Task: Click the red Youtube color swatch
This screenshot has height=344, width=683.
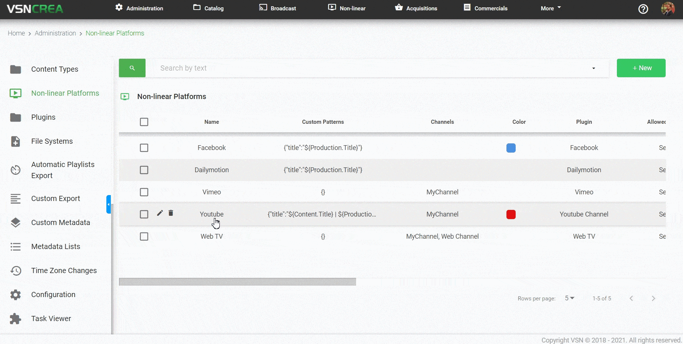Action: pyautogui.click(x=511, y=214)
